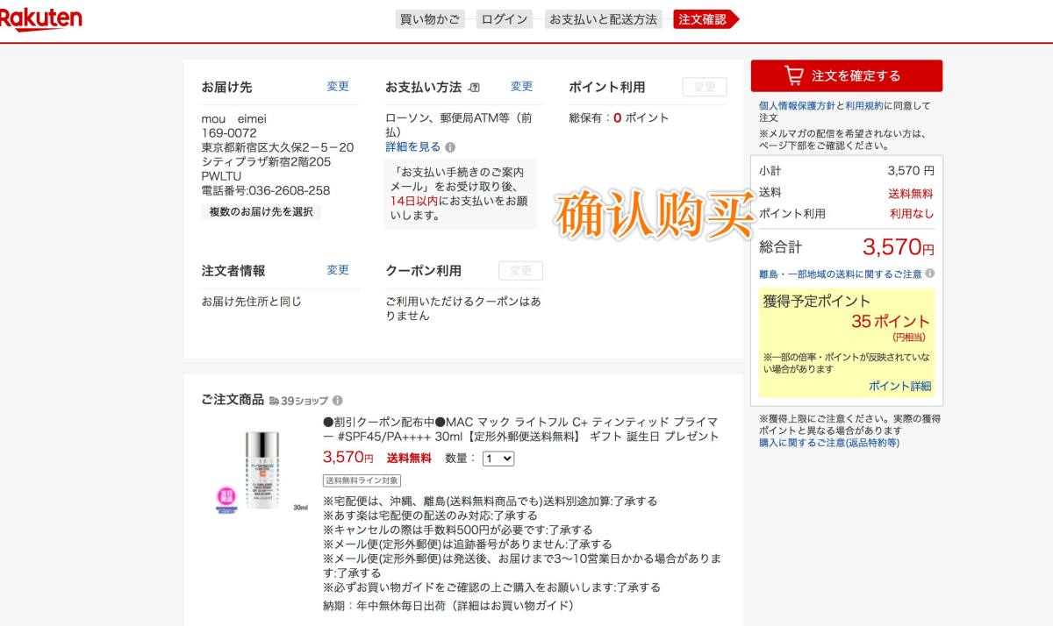Viewport: 1053px width, 626px height.
Task: Go to the 買い物かご step
Action: tap(430, 19)
